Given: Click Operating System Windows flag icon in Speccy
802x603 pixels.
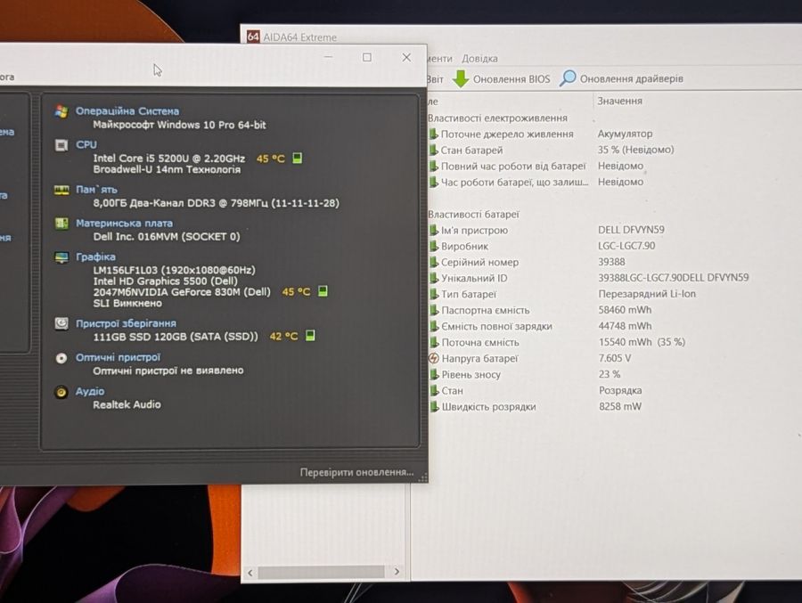Looking at the screenshot, I should (61, 111).
